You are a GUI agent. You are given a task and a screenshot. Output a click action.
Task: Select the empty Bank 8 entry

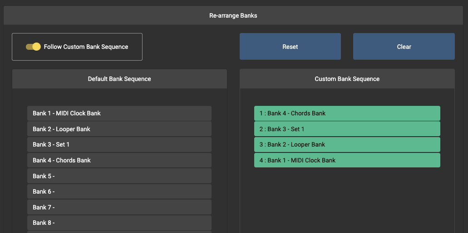pyautogui.click(x=119, y=223)
